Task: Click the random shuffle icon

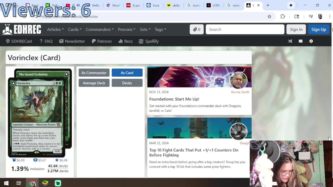Action: 290,41
